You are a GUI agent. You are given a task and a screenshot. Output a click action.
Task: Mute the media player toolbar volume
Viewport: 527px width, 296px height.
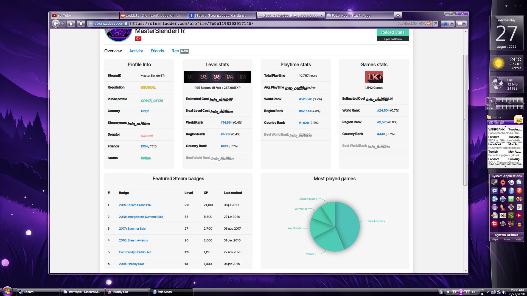[x=473, y=292]
